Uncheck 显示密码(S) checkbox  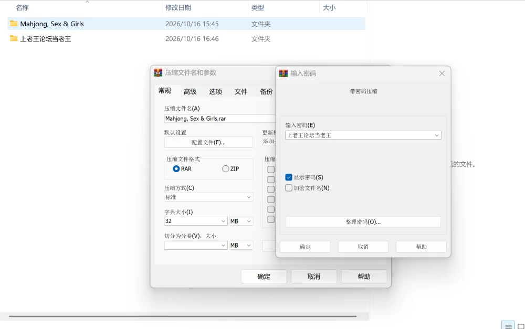[x=289, y=177]
